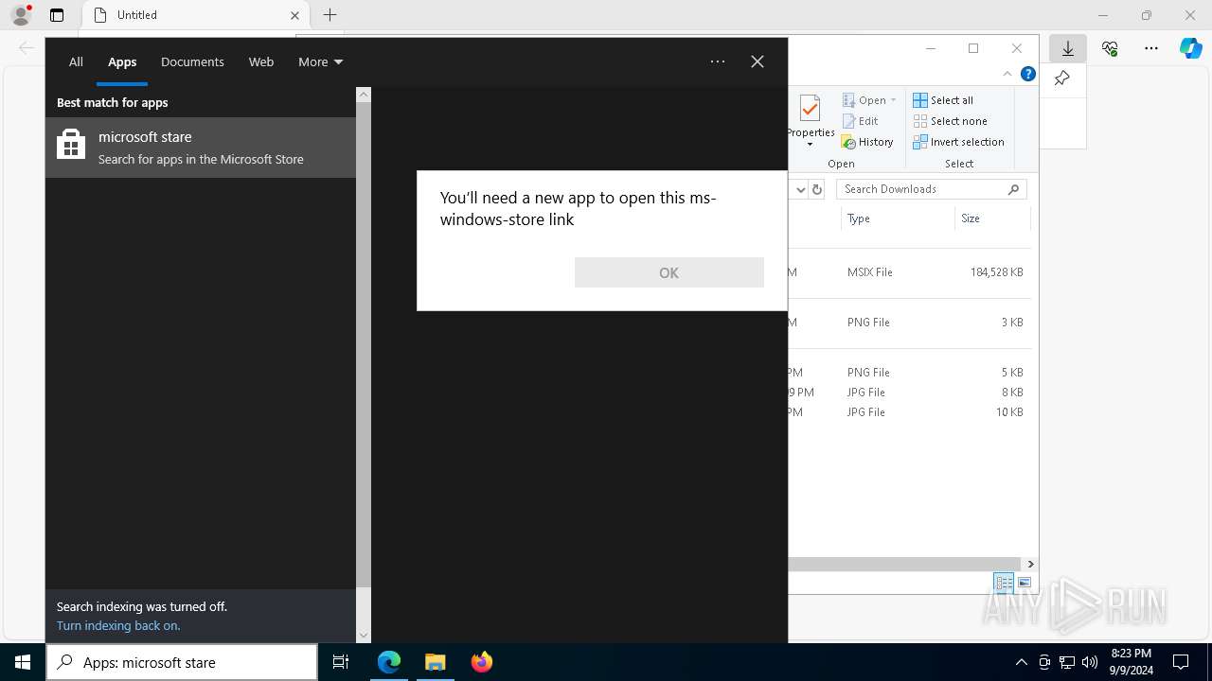Click the Edge back navigation arrow
Screen dimensions: 1212x681
[x=26, y=48]
